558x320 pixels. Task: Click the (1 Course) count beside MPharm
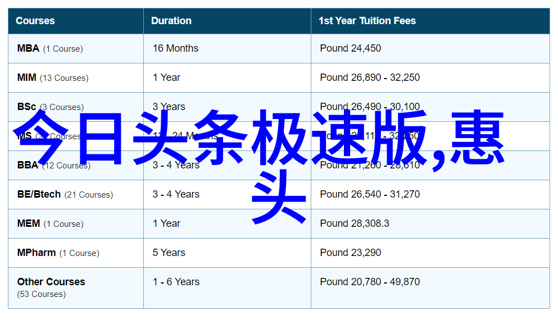tap(79, 253)
